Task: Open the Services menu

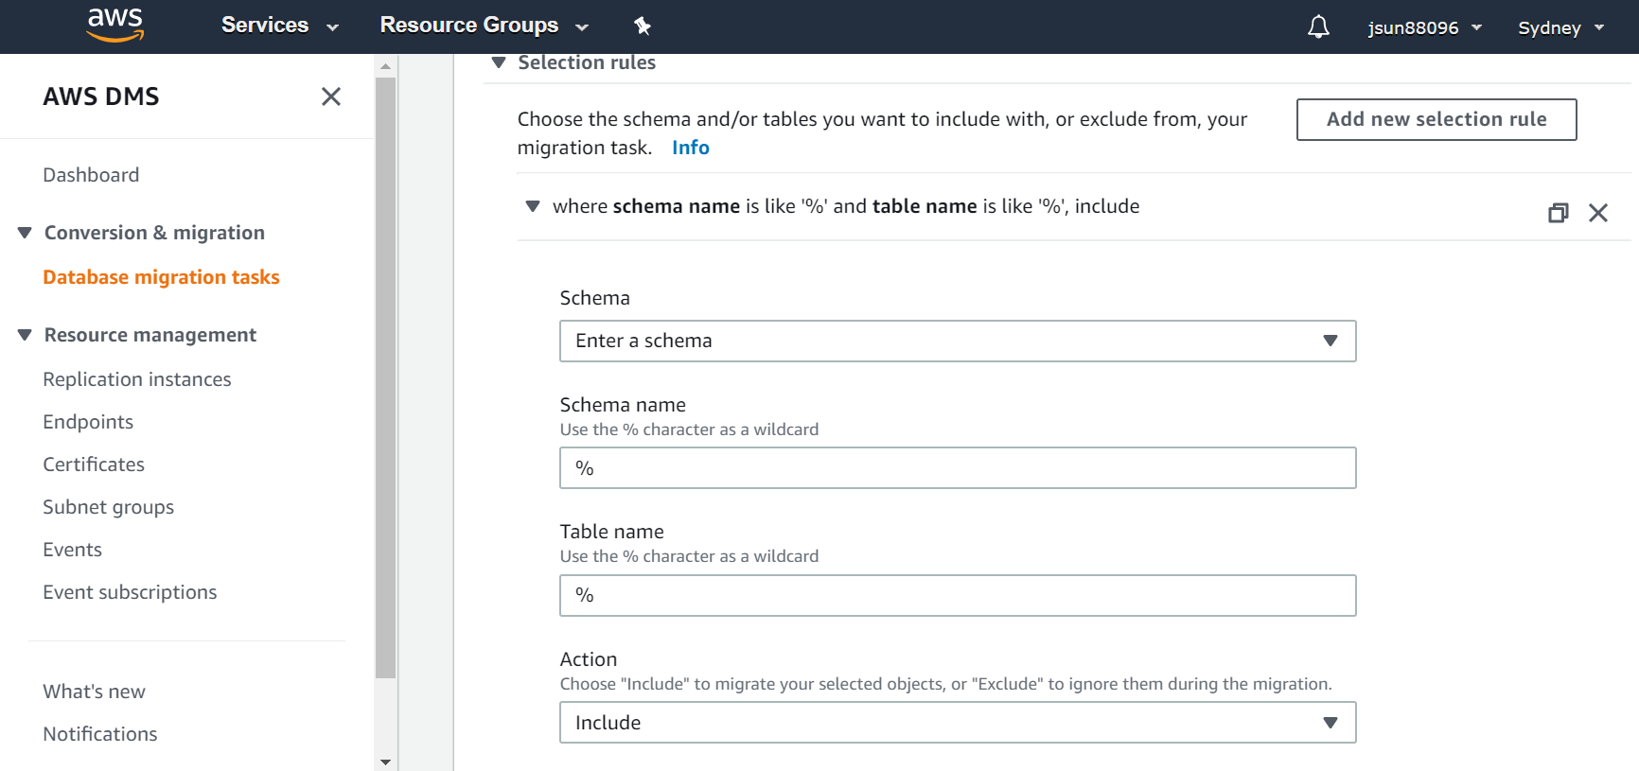Action: [279, 26]
